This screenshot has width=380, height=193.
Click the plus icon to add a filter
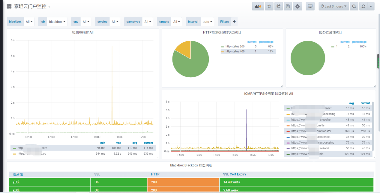click(234, 22)
